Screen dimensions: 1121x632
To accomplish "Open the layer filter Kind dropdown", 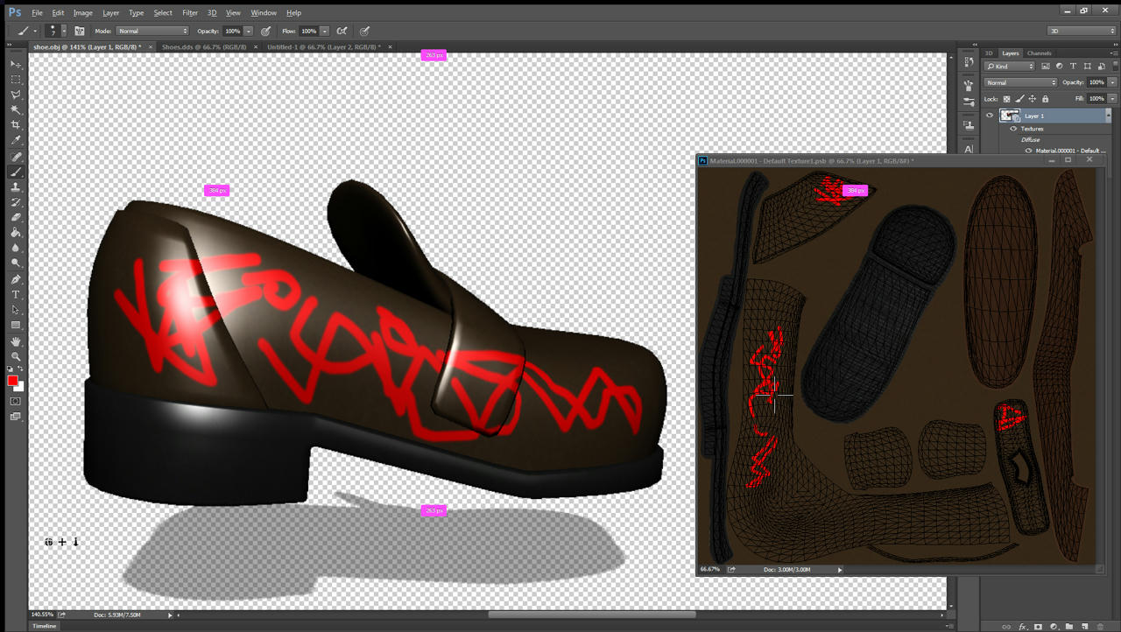I will [x=1010, y=67].
